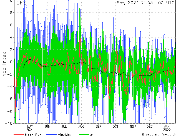Screen dimensions: 176x136
Task: Click the SEP x-axis label
Action: coord(99,127)
